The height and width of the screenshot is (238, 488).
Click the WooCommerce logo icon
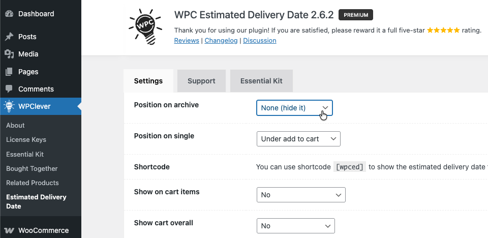[x=9, y=230]
